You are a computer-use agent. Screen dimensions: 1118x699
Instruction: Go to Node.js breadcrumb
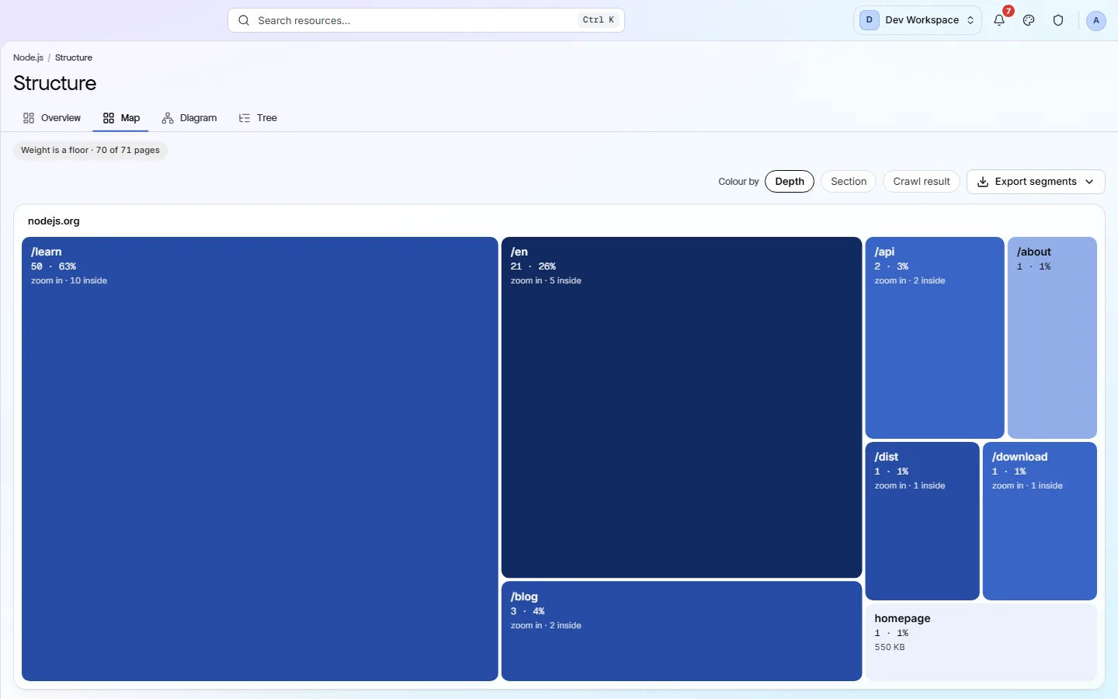[x=28, y=57]
